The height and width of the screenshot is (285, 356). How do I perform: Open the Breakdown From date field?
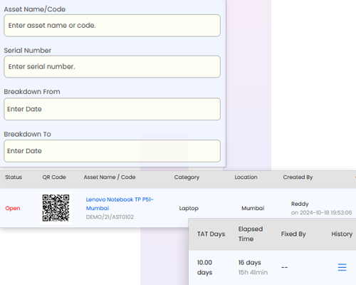pos(112,109)
